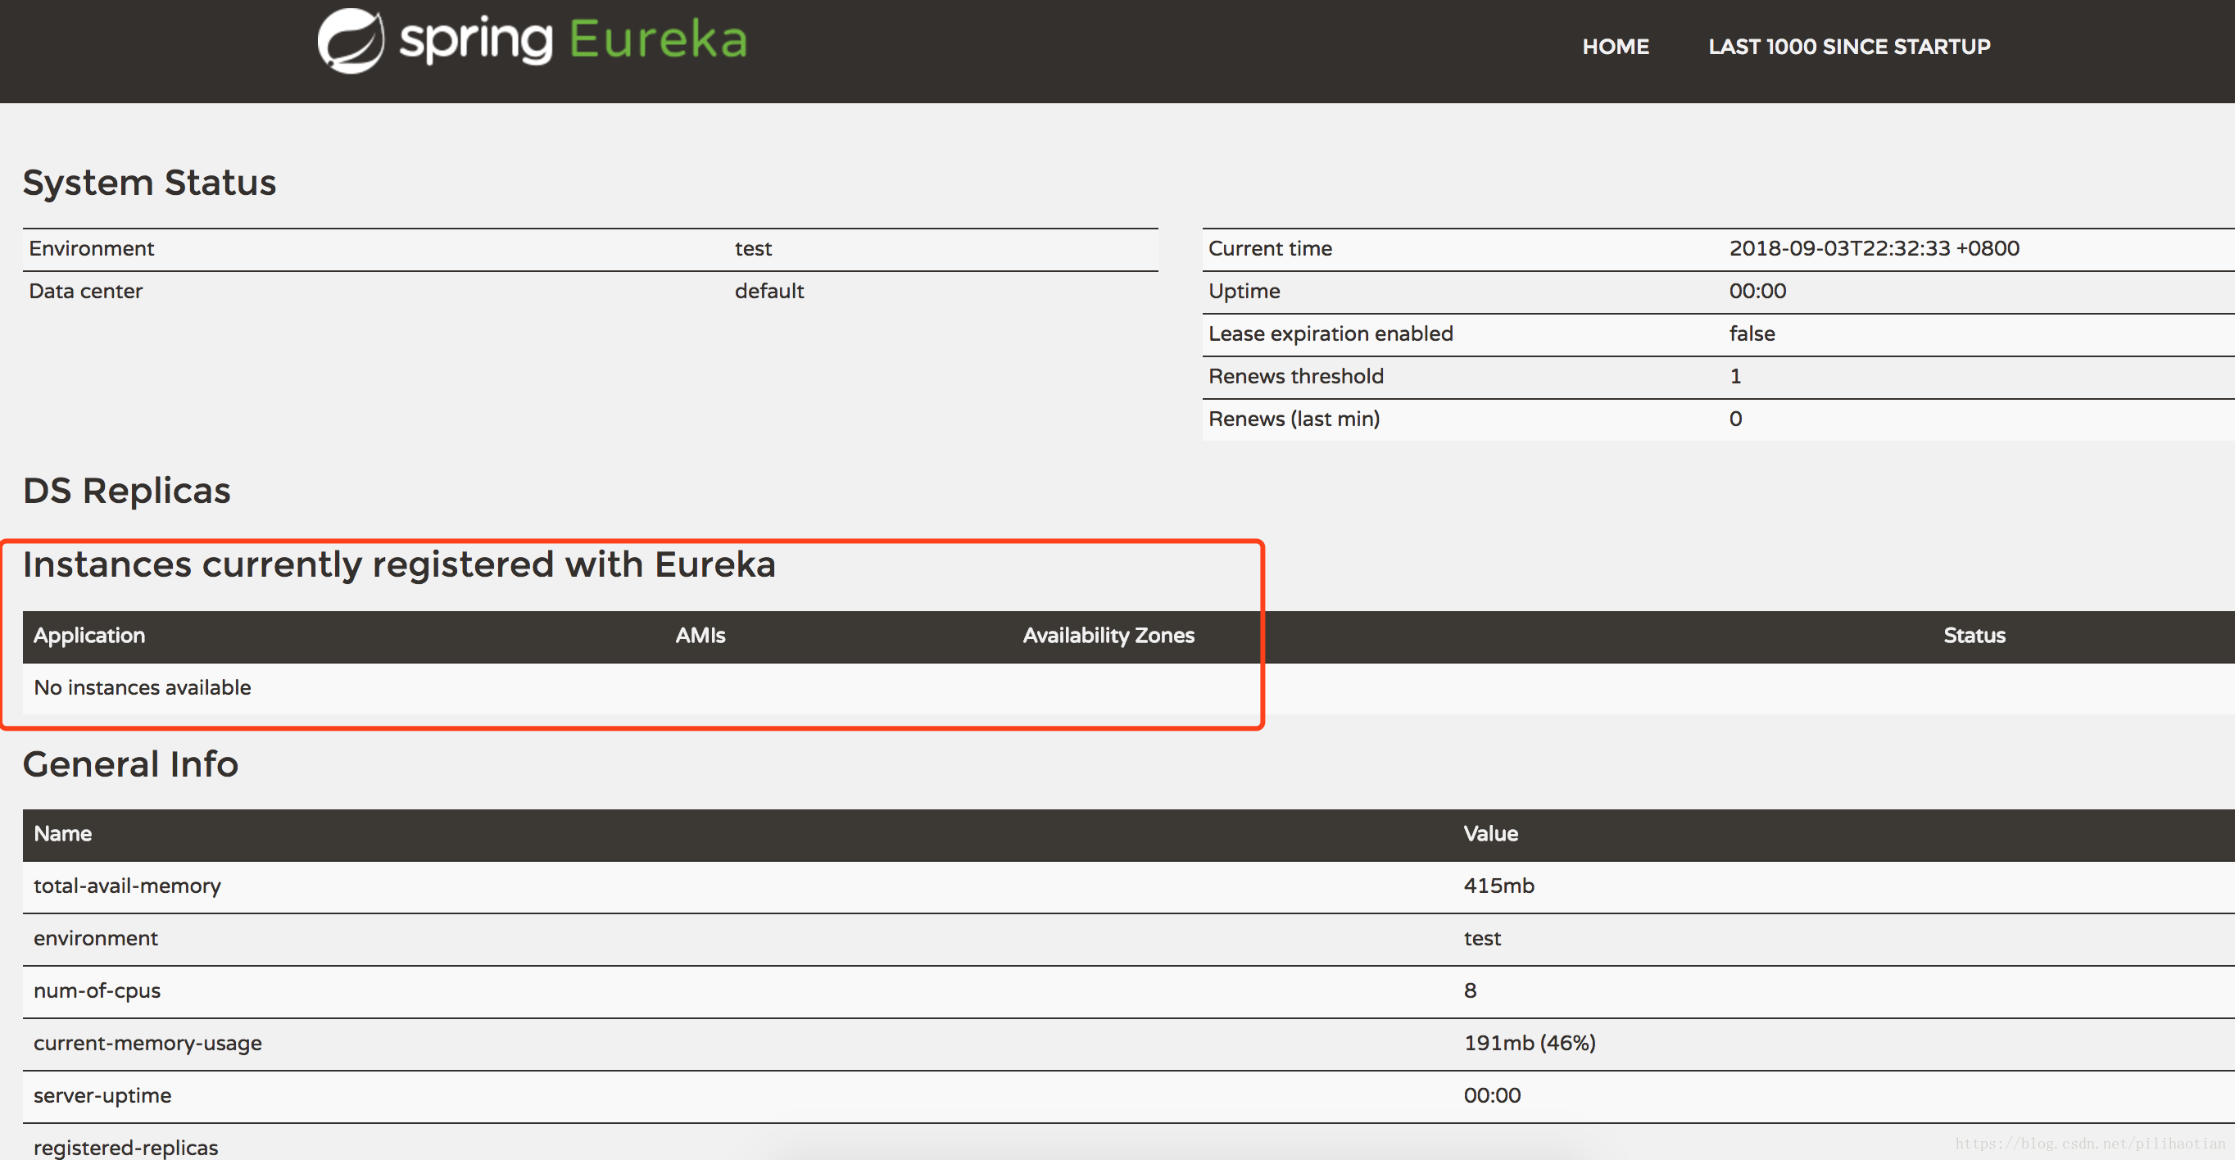The image size is (2235, 1160).
Task: Click the Status column header
Action: pyautogui.click(x=1974, y=636)
